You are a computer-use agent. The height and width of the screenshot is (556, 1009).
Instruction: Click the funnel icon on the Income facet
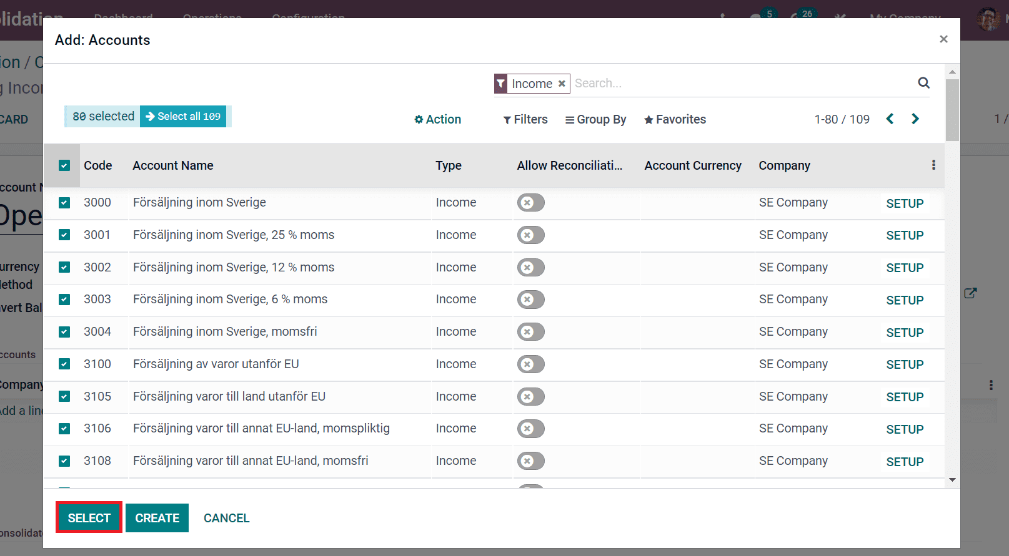coord(501,84)
